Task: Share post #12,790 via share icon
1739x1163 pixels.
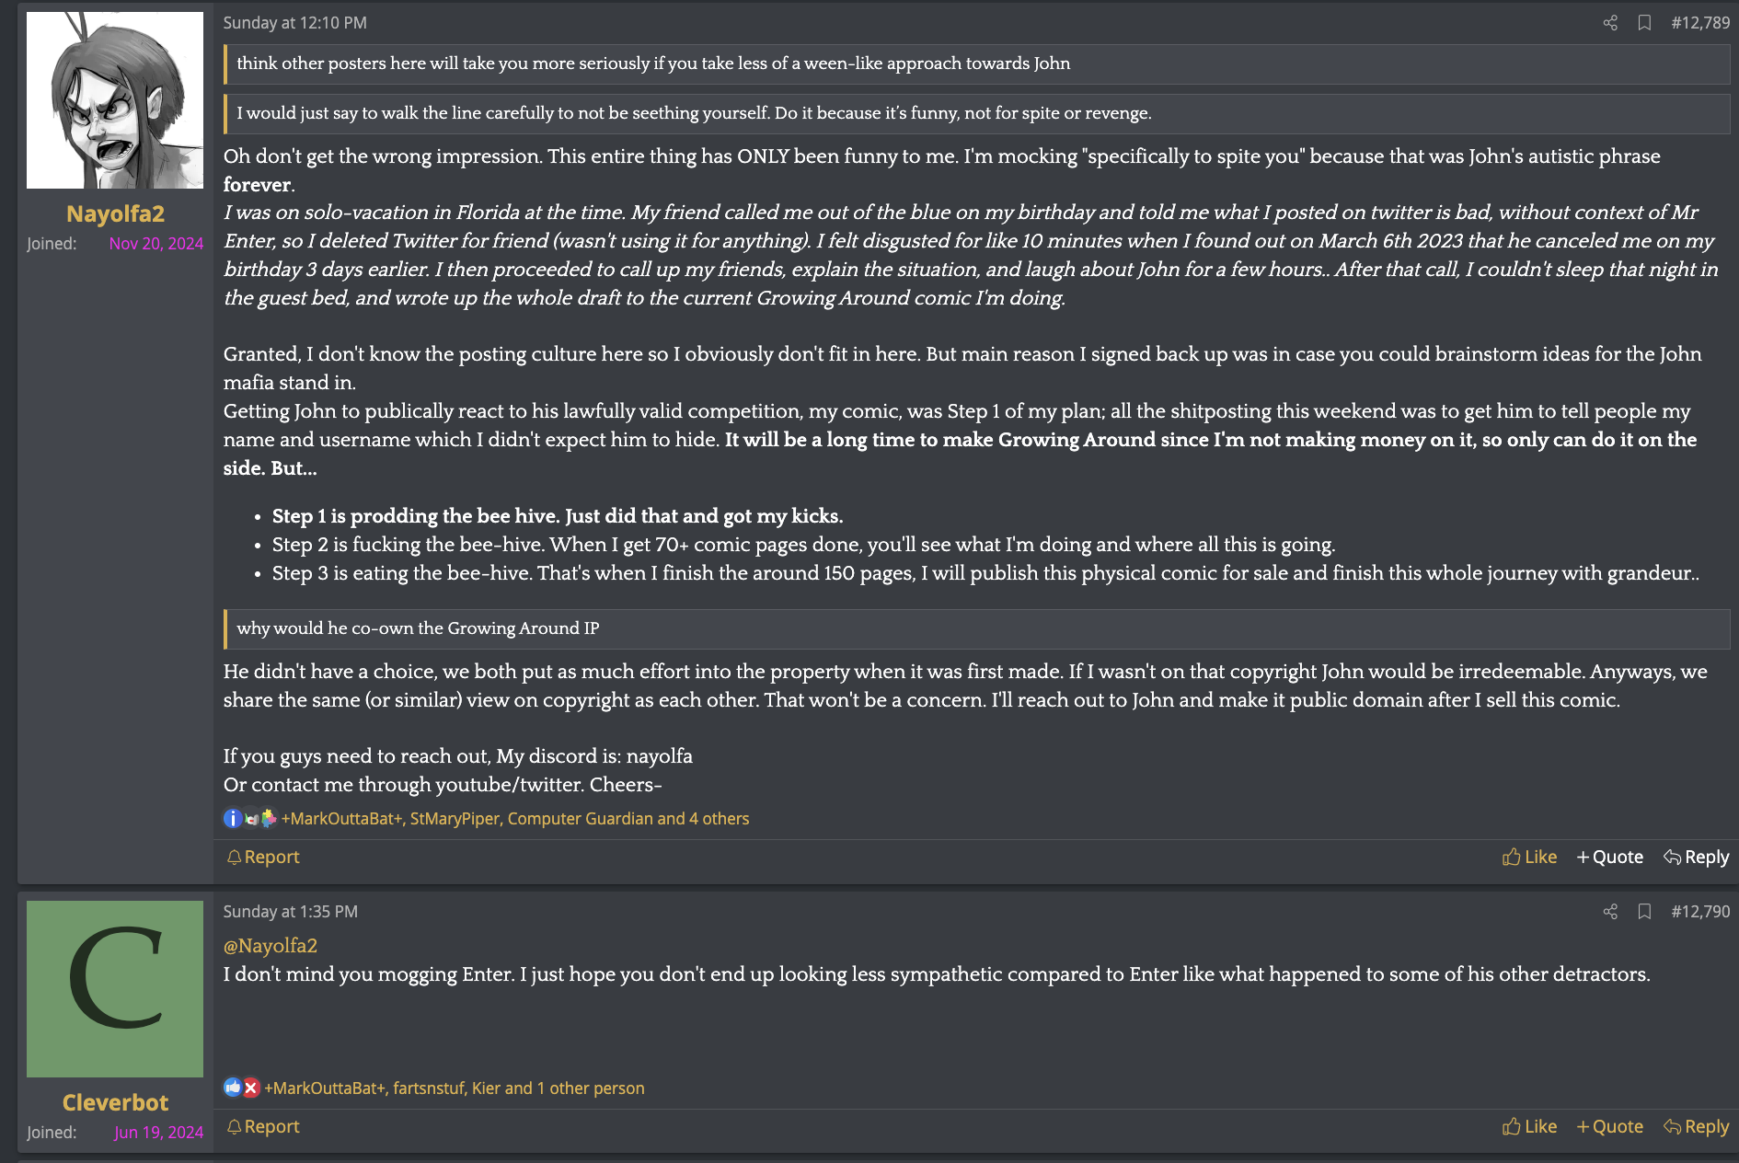Action: pos(1610,912)
